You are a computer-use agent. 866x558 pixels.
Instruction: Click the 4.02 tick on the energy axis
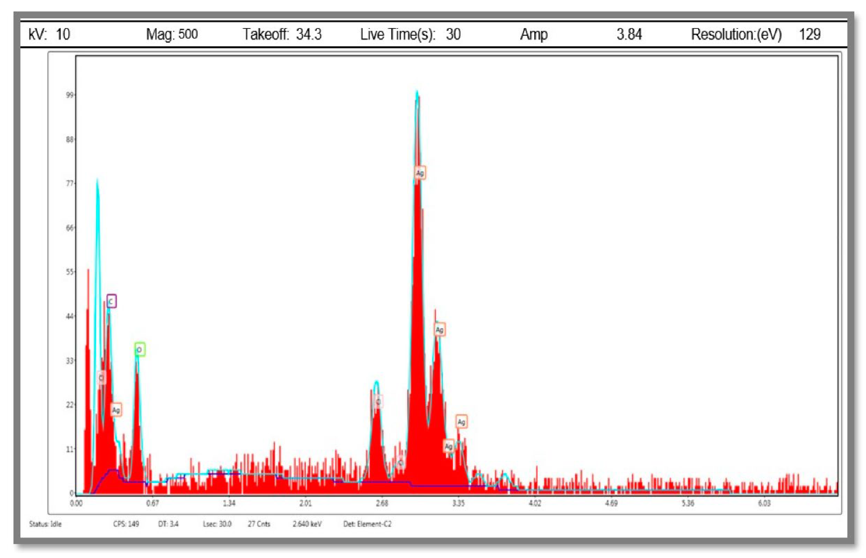(x=535, y=503)
